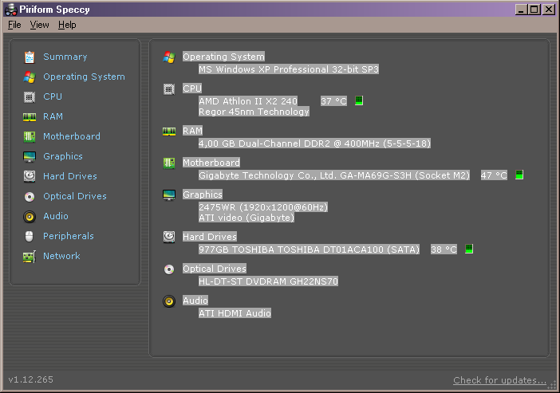This screenshot has height=393, width=560.
Task: Select Summary in the sidebar
Action: [65, 57]
